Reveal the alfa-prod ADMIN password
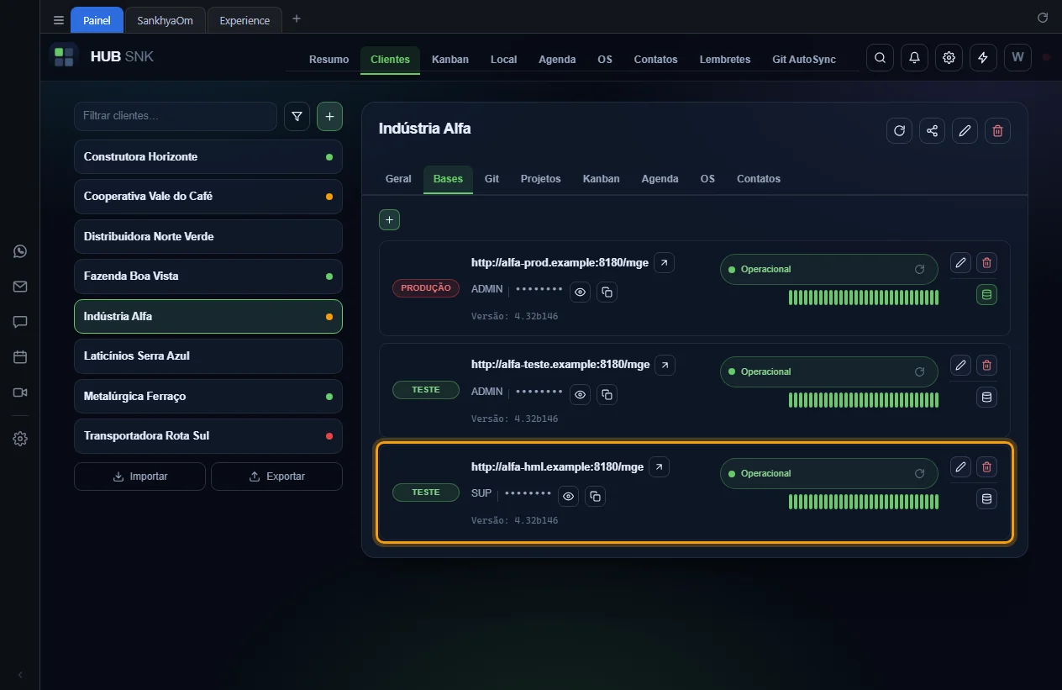Image resolution: width=1062 pixels, height=690 pixels. pos(580,292)
